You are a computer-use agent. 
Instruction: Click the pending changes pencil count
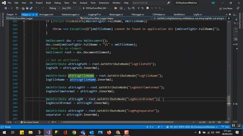point(160,127)
